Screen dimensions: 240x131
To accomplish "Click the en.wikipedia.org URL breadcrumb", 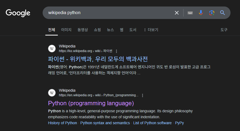I will coord(99,95).
